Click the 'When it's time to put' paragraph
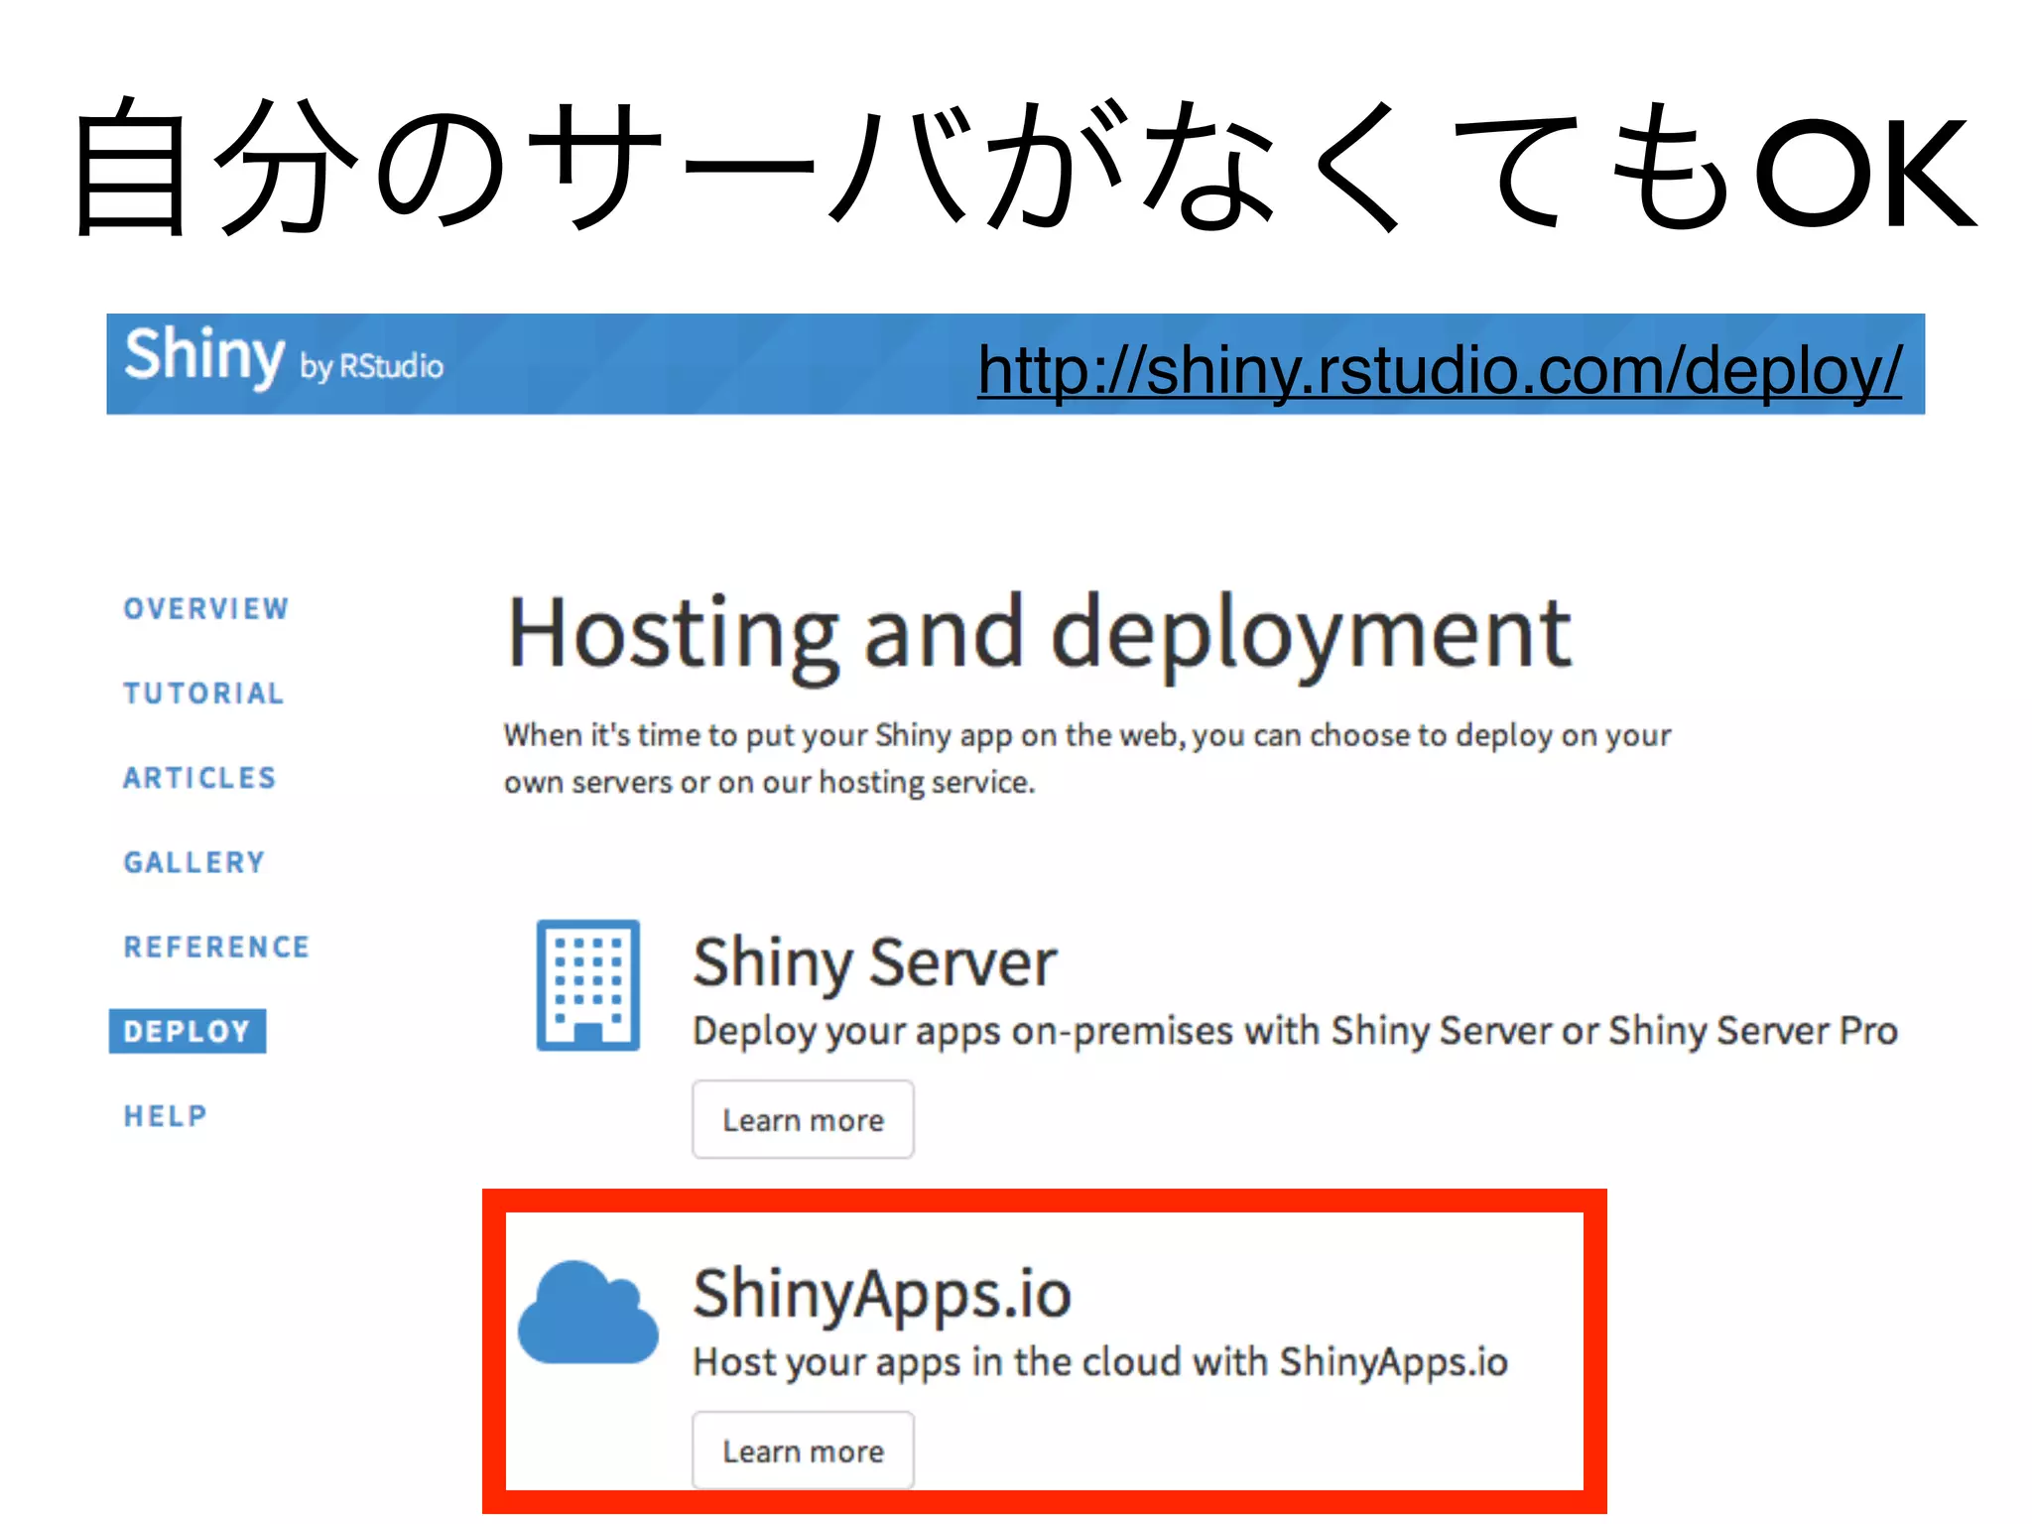 point(1087,758)
